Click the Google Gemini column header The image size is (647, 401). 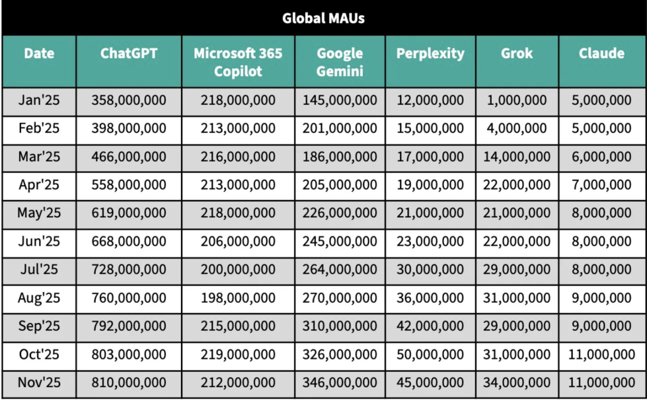click(340, 62)
